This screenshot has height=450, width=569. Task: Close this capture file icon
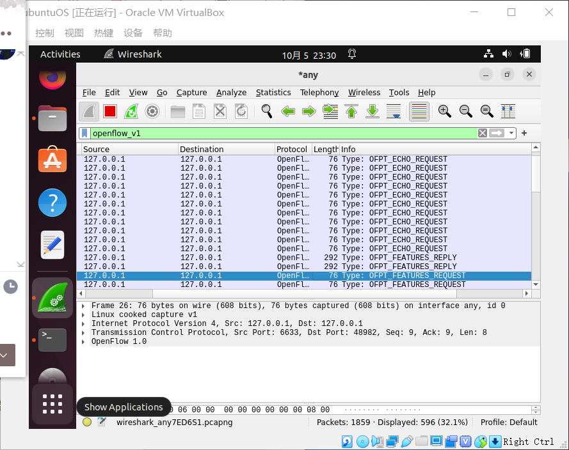220,111
